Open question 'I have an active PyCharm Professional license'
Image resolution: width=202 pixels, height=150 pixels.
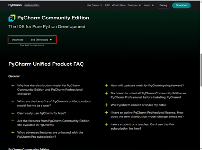tap(147, 115)
